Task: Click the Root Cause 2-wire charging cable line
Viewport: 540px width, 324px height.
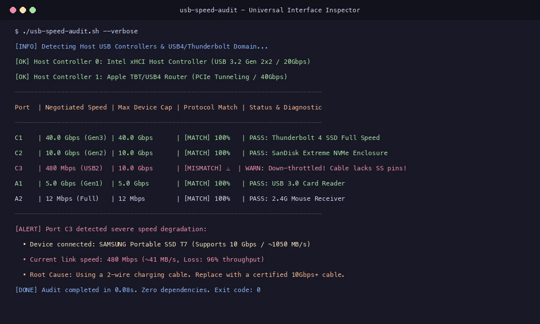Action: coord(184,274)
